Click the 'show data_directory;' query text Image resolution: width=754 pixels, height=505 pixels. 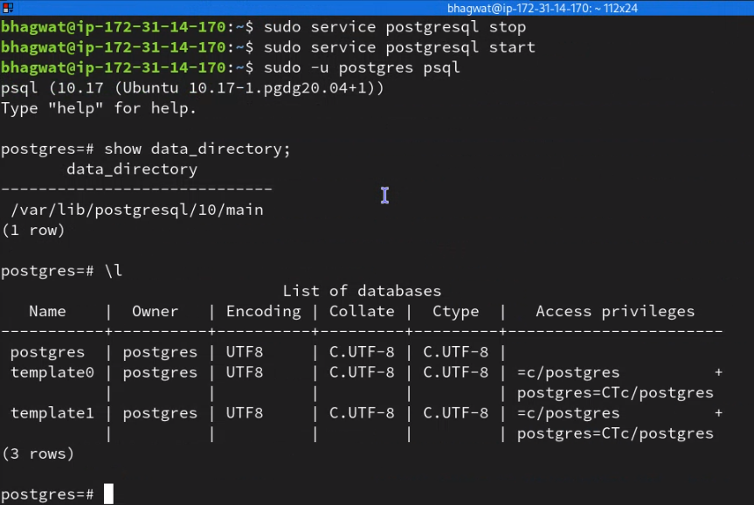pos(197,149)
